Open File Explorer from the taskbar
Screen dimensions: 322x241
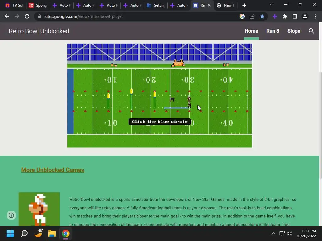tap(52, 233)
